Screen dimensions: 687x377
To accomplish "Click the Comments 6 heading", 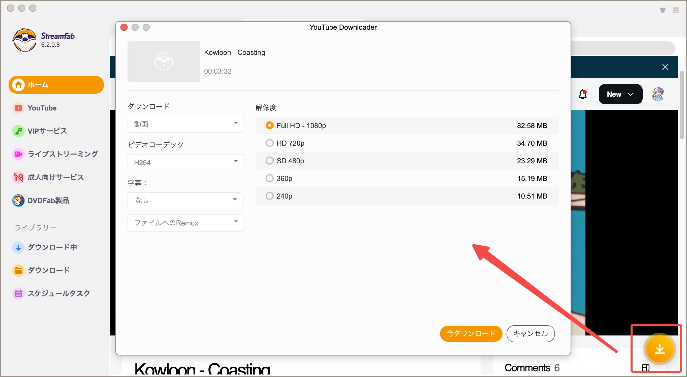I will point(532,368).
